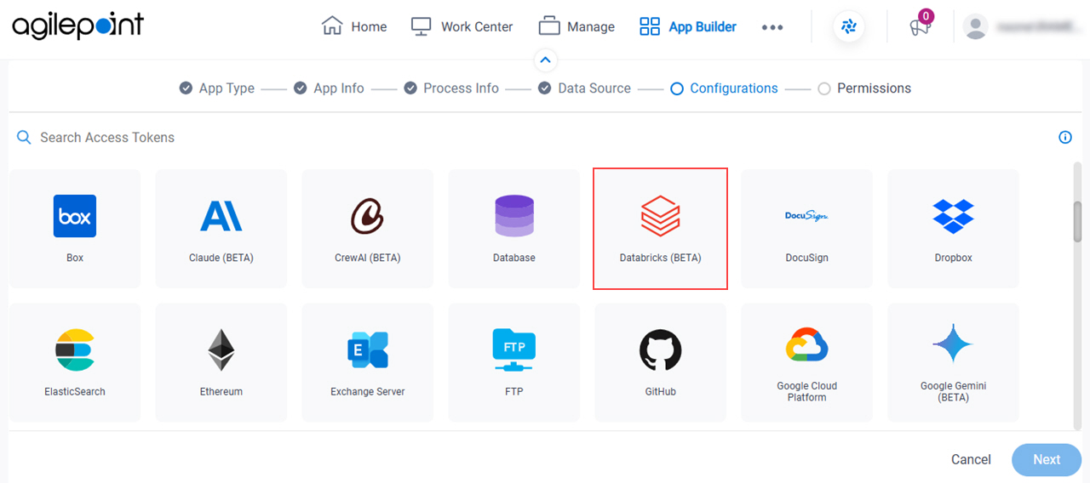Select the Database cylinder icon
This screenshot has height=483, width=1090.
(514, 216)
